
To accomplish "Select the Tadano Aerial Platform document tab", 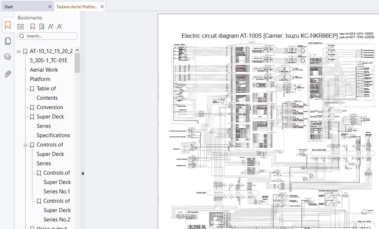I will (77, 7).
